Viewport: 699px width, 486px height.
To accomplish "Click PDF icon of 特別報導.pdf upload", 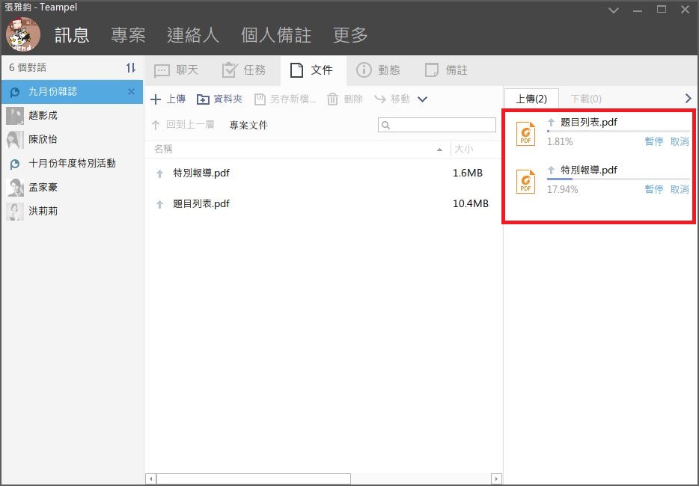I will pyautogui.click(x=526, y=181).
